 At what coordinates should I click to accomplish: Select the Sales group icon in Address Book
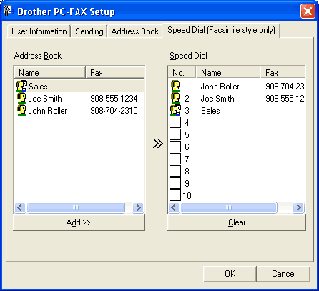(21, 86)
